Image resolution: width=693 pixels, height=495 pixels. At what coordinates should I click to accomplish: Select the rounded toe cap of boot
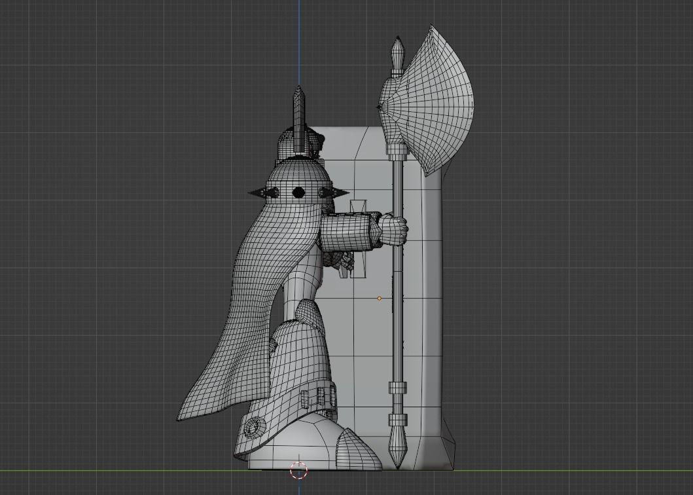coord(359,449)
